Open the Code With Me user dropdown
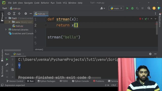Viewport: 162px width, 91px height. [103, 8]
